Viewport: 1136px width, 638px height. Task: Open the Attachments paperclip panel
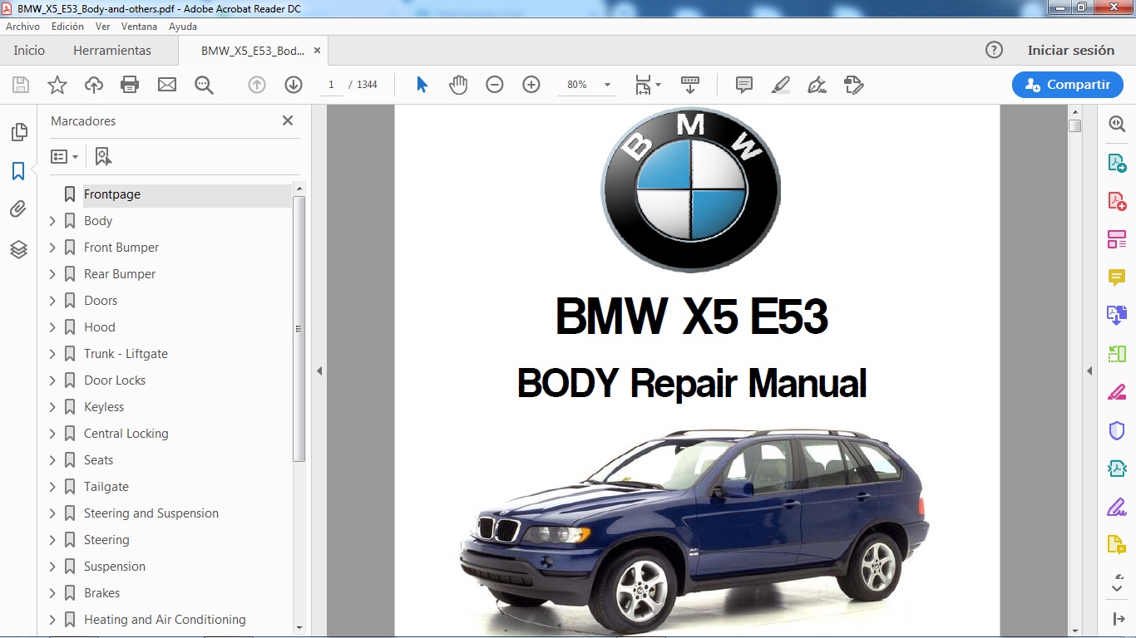pos(18,209)
